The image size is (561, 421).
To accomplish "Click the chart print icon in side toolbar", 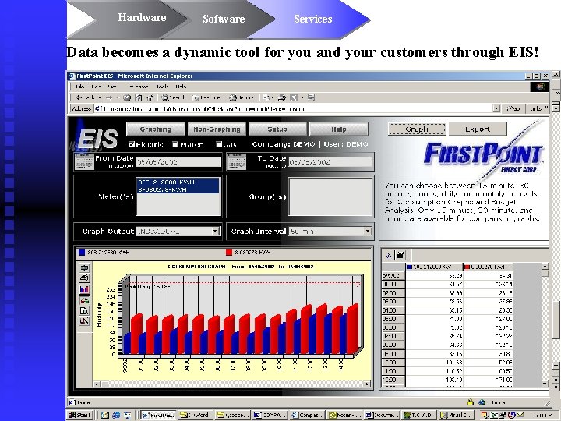I will point(84,278).
